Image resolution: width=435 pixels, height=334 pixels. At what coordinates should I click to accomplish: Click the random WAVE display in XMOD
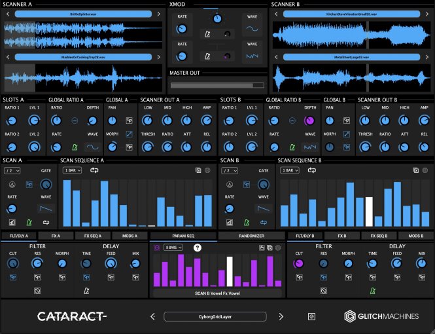click(x=252, y=56)
